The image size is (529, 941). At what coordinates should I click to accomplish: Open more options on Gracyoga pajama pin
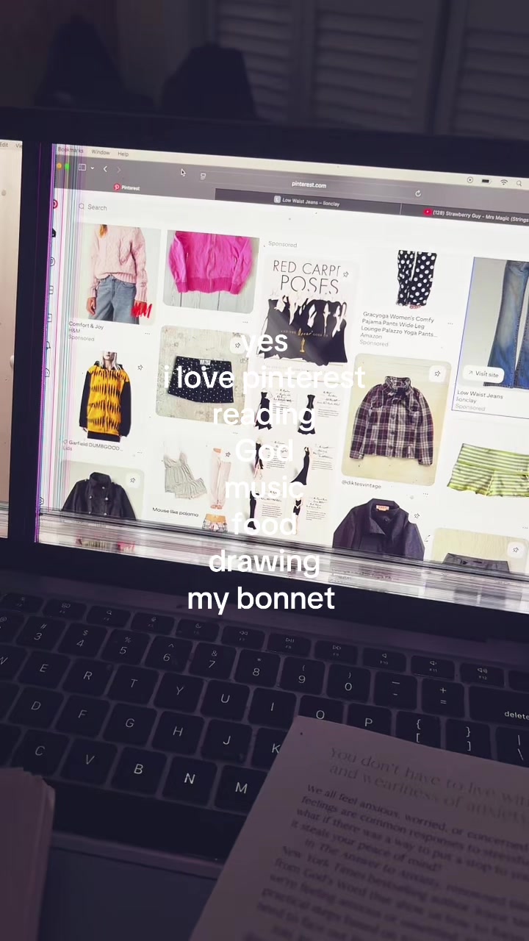coord(449,323)
